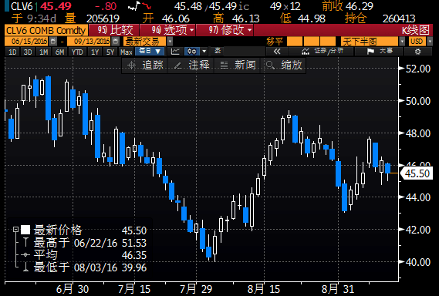Click the 40.00 price axis label
The height and width of the screenshot is (296, 439).
418,262
